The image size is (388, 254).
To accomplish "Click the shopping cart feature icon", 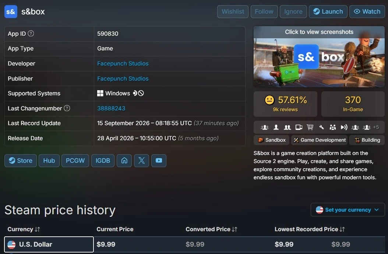I will pos(310,127).
